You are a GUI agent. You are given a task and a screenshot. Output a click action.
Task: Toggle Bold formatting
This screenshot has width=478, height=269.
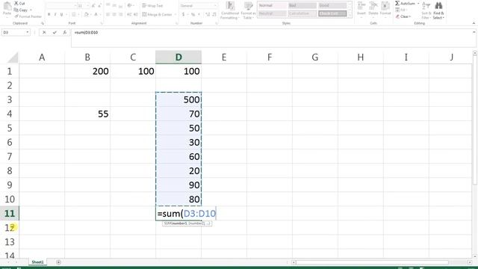(x=49, y=14)
